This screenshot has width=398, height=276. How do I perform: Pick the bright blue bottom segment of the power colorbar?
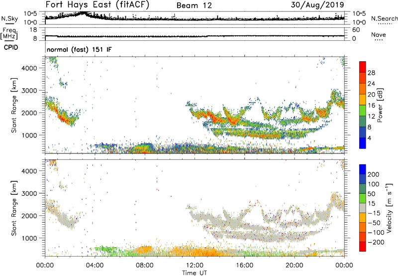click(363, 143)
